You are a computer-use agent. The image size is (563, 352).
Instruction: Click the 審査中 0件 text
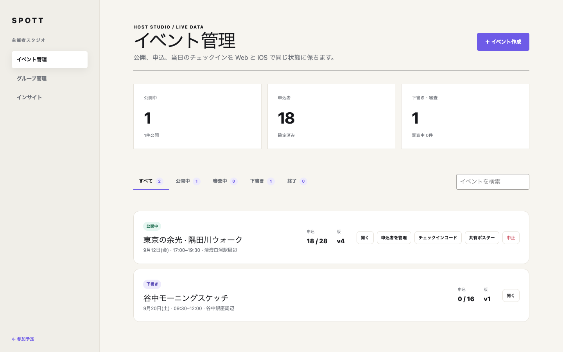(422, 135)
